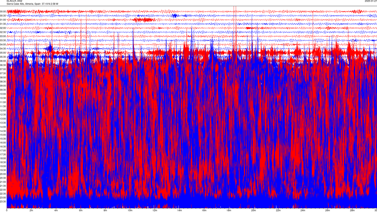Click the 13:00 time label
Viewport: 377px width, 212px height.
coord(3,119)
